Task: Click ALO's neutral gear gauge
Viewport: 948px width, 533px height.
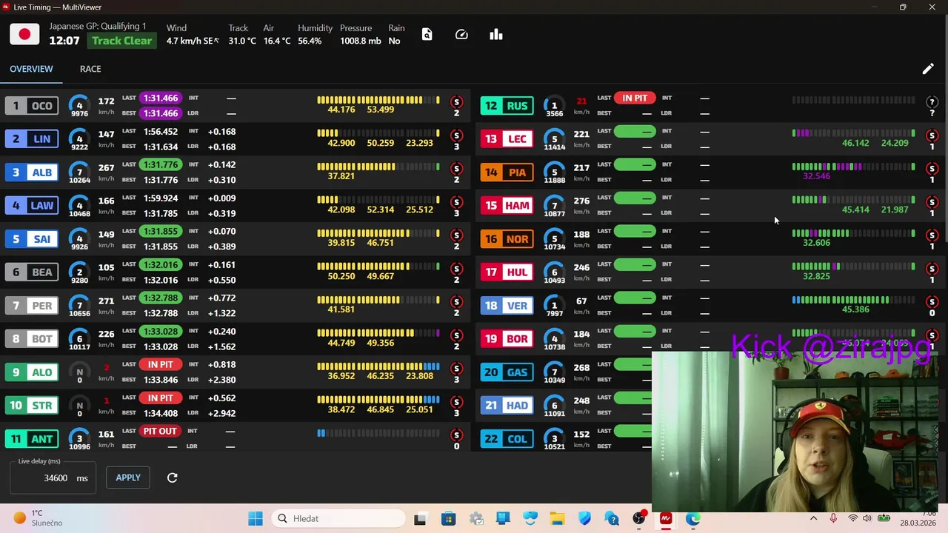Action: (x=79, y=372)
